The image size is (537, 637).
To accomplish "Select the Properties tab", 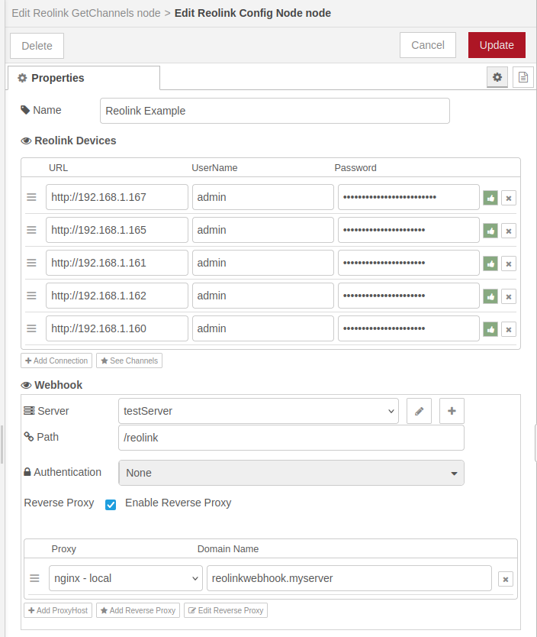I will point(84,78).
